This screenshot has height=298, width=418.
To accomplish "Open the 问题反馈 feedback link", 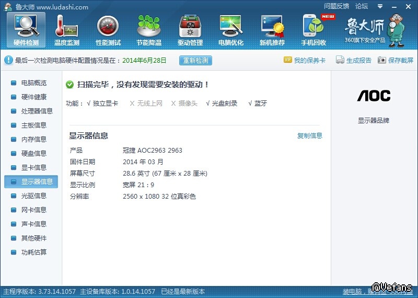I will (336, 6).
